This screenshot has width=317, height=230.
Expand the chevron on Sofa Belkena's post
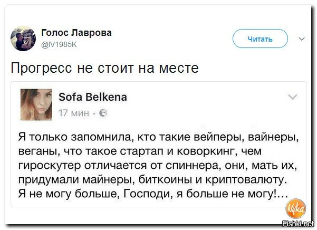293,97
